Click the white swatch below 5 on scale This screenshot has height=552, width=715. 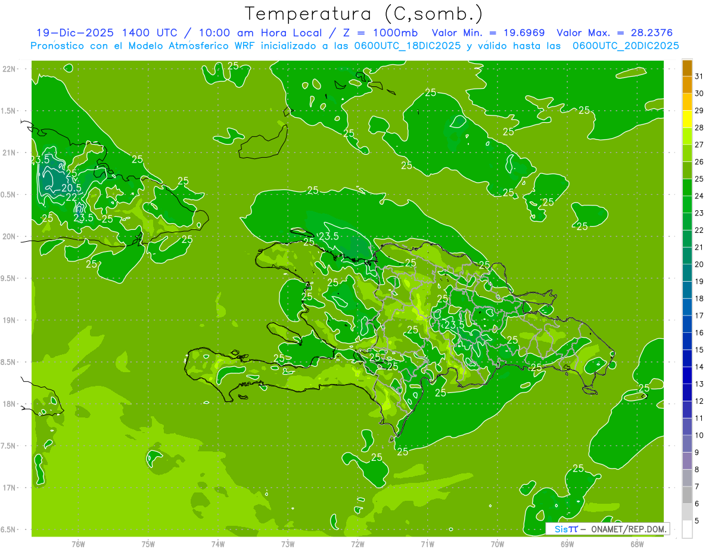687,529
